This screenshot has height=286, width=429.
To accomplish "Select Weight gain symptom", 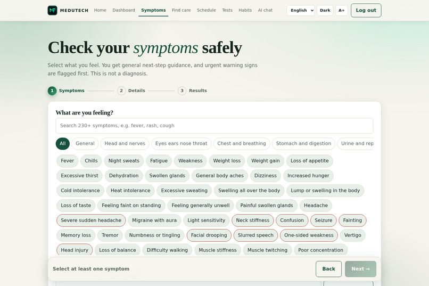I will (x=266, y=161).
